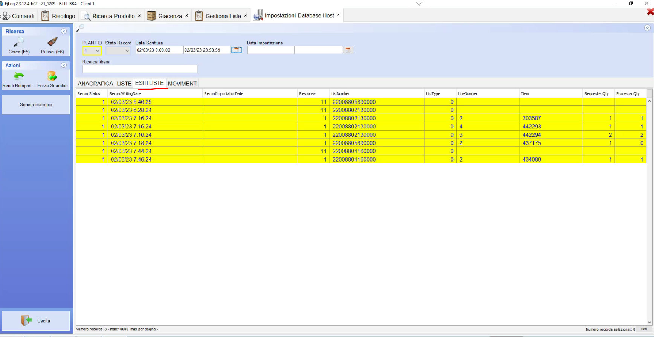Image resolution: width=654 pixels, height=337 pixels.
Task: Close the Ricerca Prodotto tab
Action: click(139, 16)
